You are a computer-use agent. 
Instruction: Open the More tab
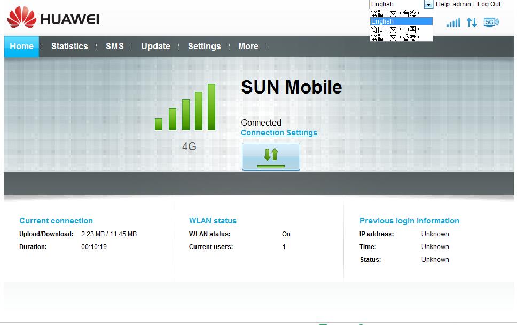[248, 46]
